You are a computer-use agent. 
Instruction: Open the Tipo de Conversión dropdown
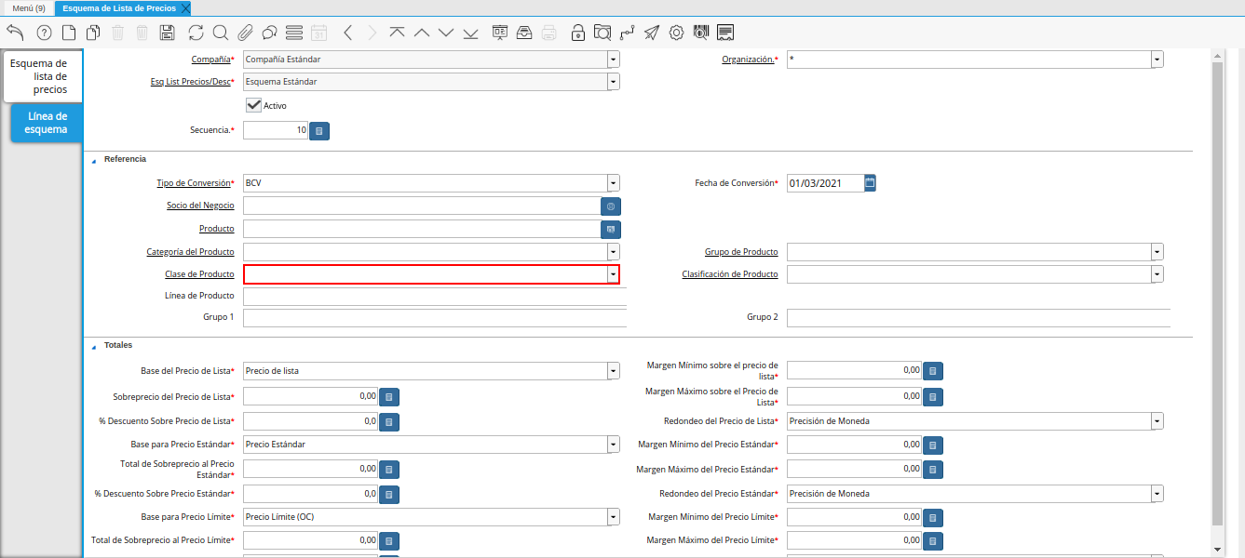(x=613, y=183)
